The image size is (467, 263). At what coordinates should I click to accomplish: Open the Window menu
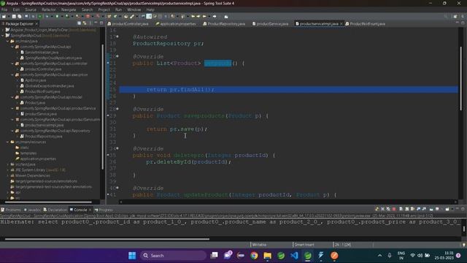[x=134, y=9]
